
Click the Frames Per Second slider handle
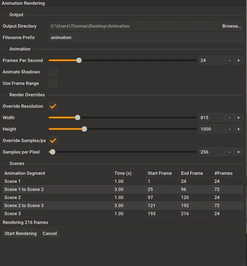(x=79, y=60)
